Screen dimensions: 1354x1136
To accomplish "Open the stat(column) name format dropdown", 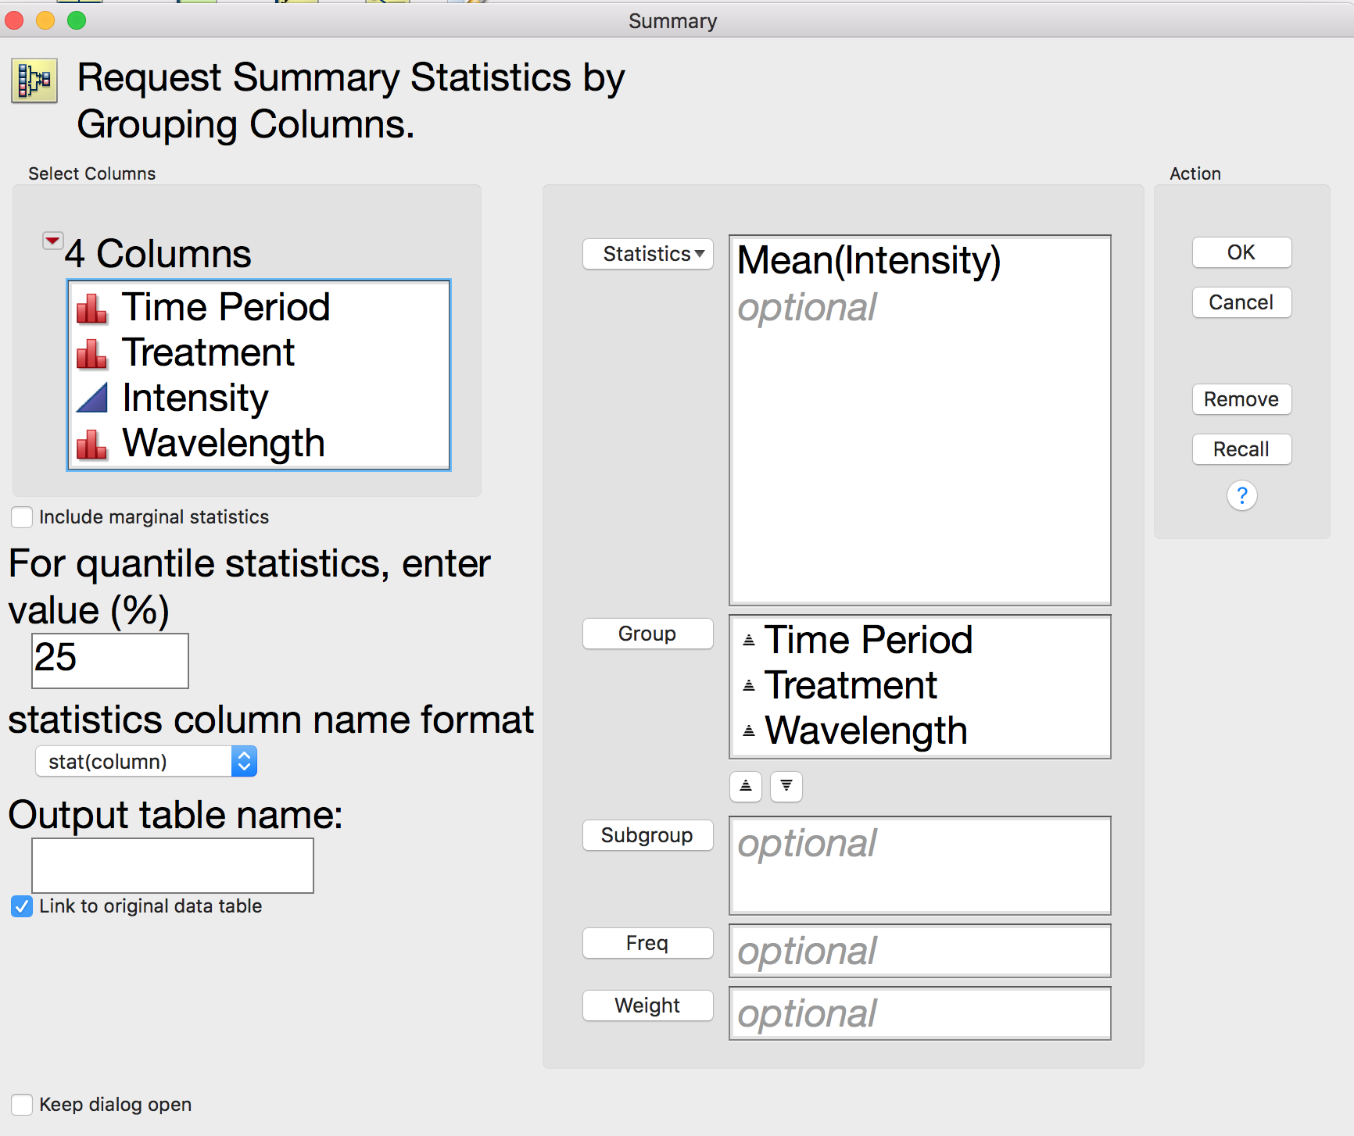I will tap(146, 762).
